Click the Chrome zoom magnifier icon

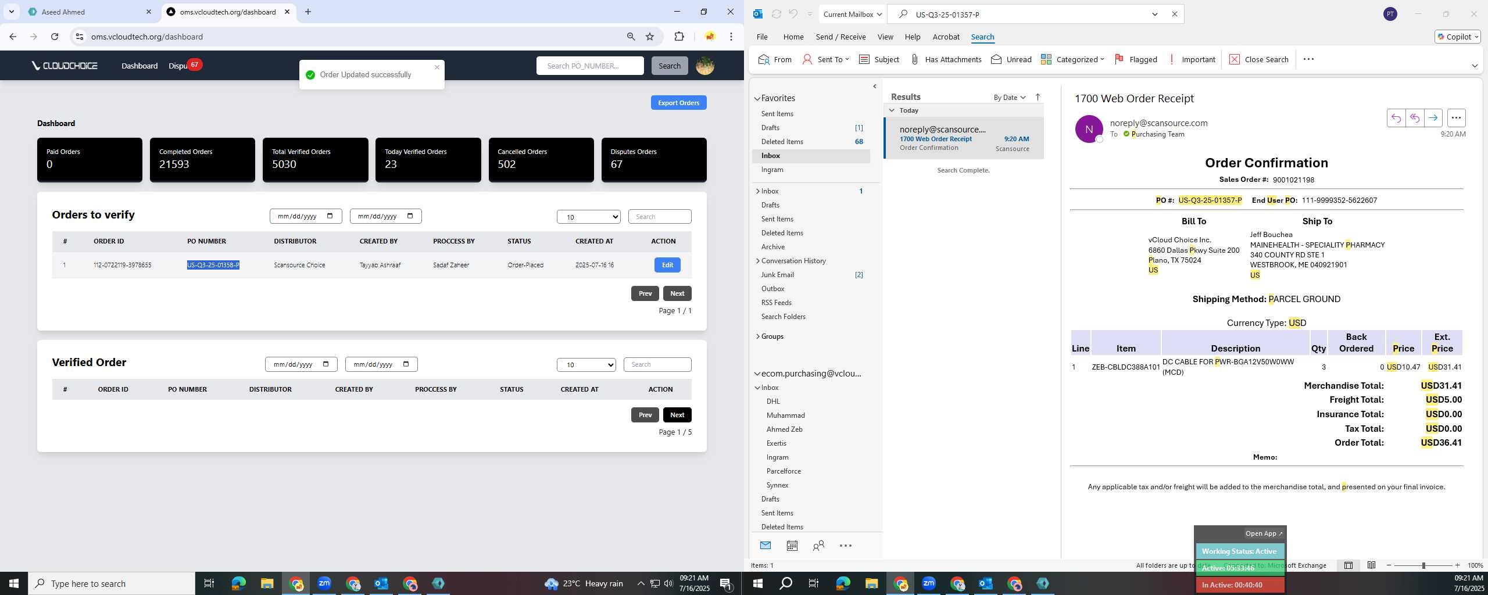tap(631, 37)
